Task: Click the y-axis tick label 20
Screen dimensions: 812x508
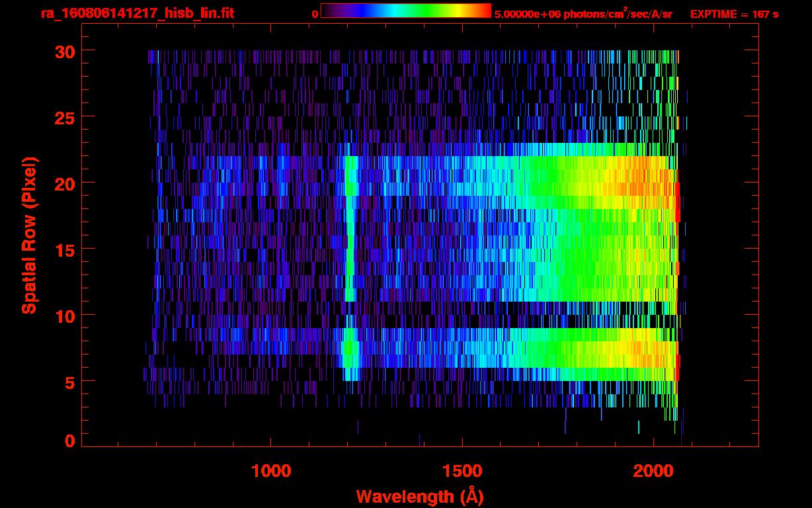Action: click(x=63, y=183)
